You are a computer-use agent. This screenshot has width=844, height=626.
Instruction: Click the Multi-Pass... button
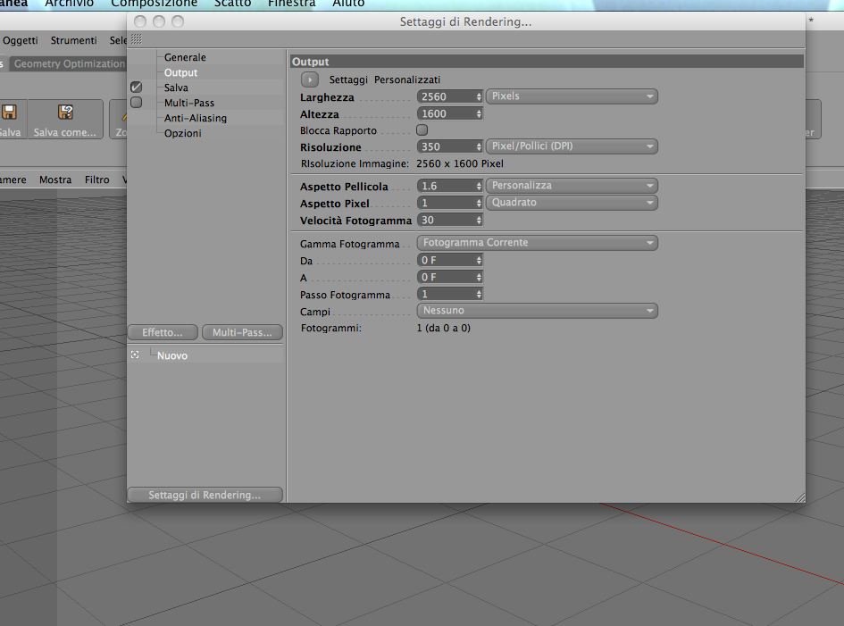(242, 333)
